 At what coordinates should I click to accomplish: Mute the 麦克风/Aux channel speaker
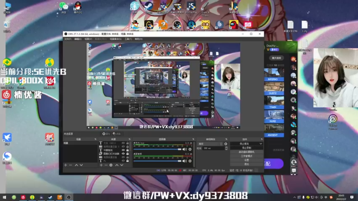[x=184, y=149]
